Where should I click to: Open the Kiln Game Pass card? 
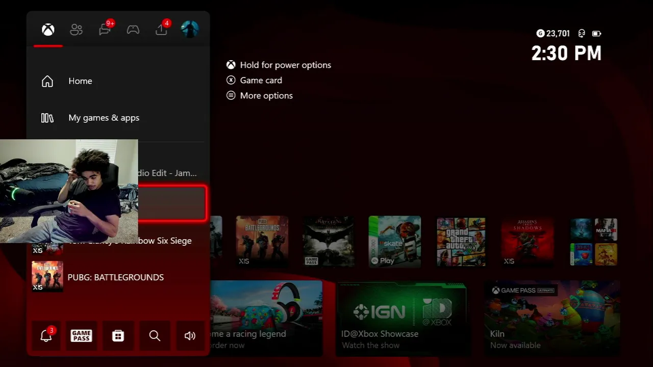pyautogui.click(x=552, y=318)
